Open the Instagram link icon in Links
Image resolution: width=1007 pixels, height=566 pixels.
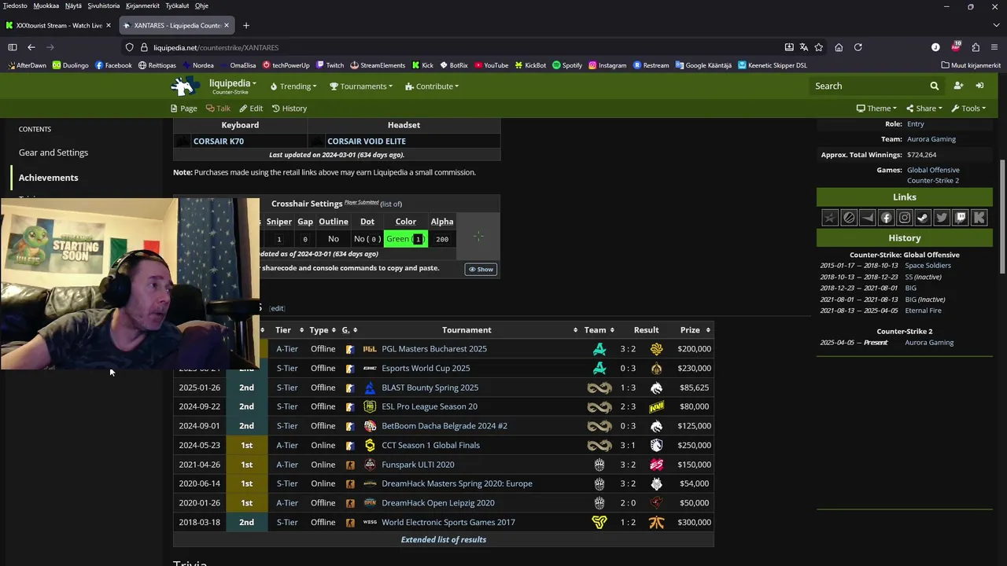(x=905, y=218)
